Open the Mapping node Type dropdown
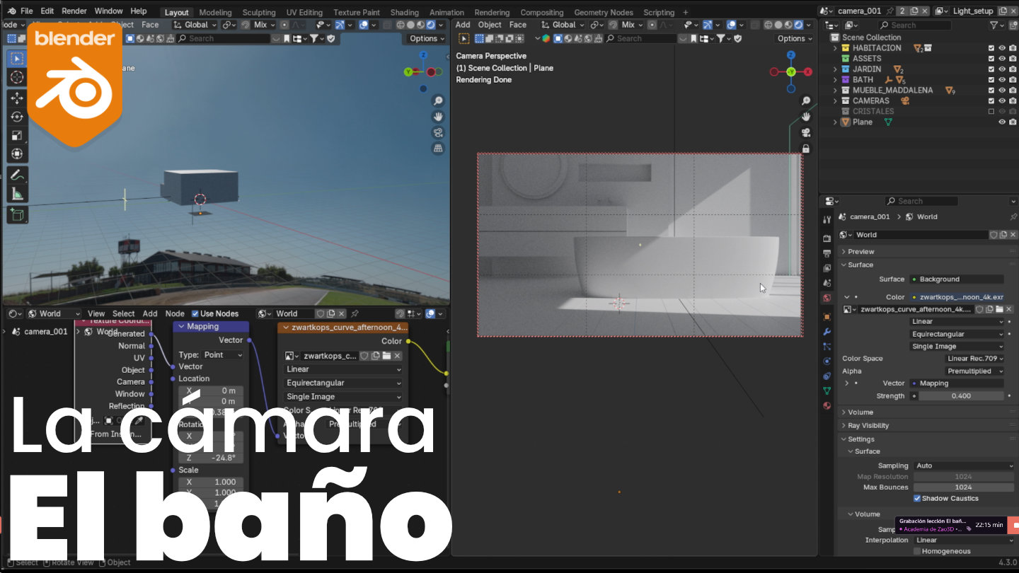The height and width of the screenshot is (573, 1019). [x=223, y=355]
